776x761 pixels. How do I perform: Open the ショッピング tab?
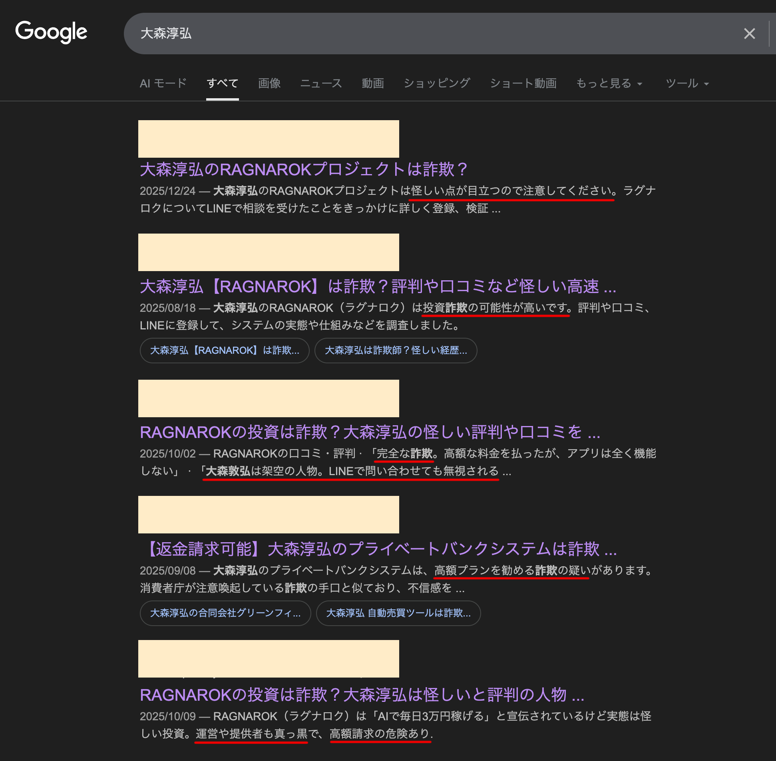point(438,83)
